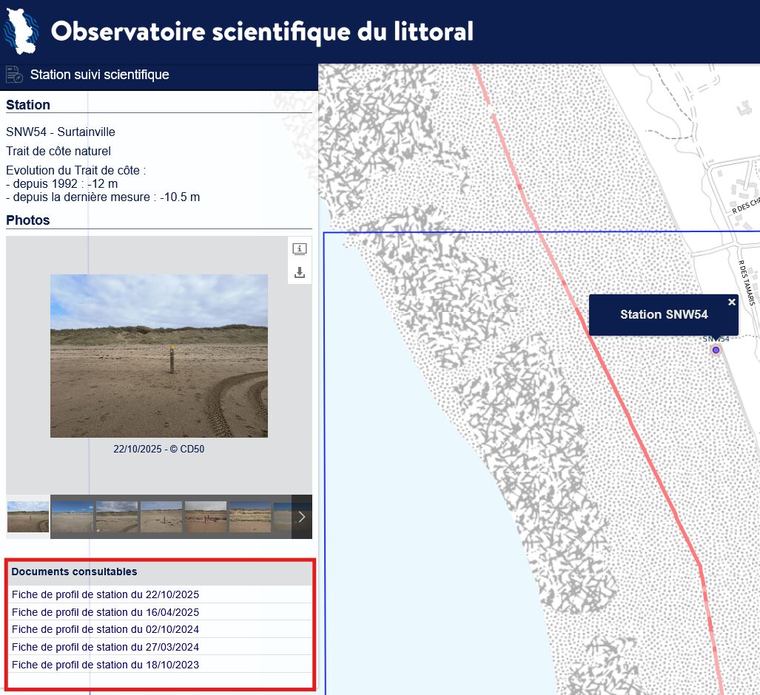This screenshot has width=760, height=695.
Task: Open Fiche de profil du 27/03/2024
Action: click(x=105, y=647)
